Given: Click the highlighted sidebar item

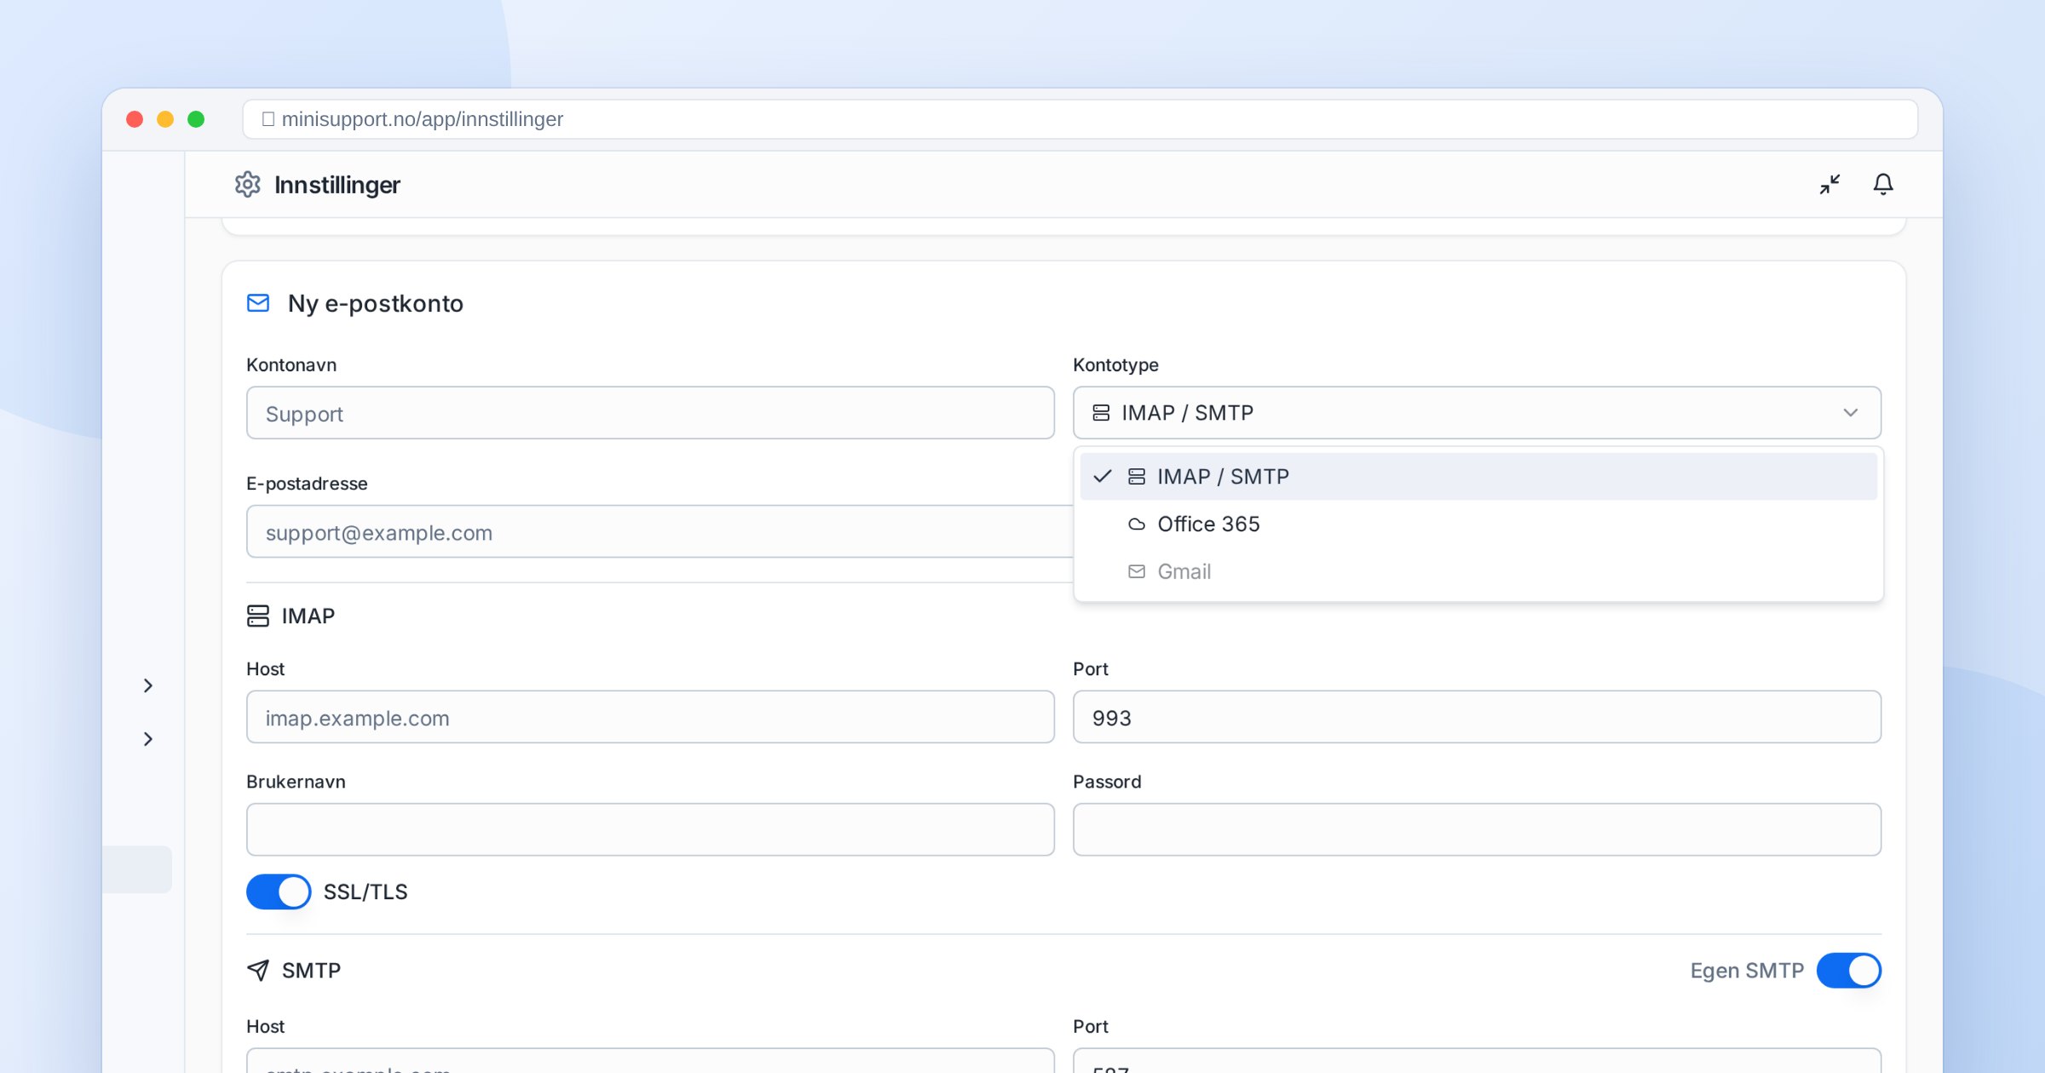Looking at the screenshot, I should point(137,869).
